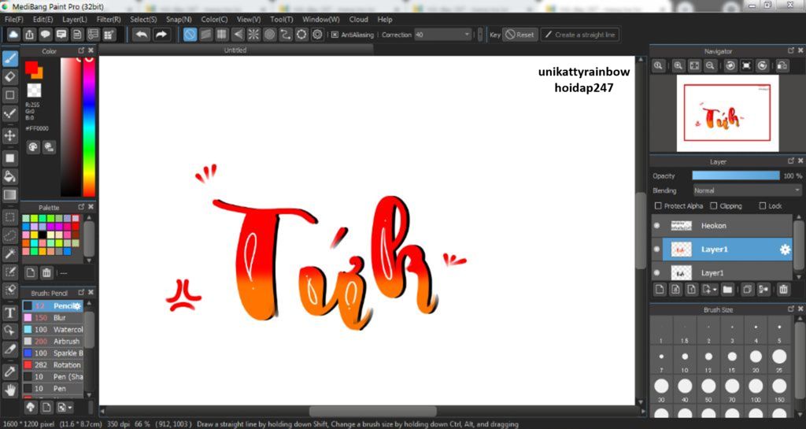This screenshot has height=429, width=806.
Task: Open the Correction value dropdown
Action: click(x=468, y=35)
